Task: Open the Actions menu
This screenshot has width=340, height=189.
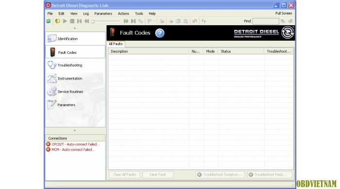Action: tap(123, 14)
